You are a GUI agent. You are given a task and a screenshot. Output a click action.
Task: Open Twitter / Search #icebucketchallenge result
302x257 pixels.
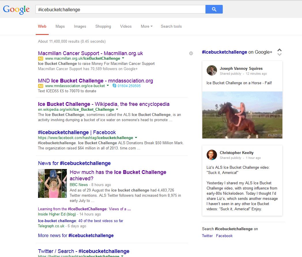[x=84, y=251]
